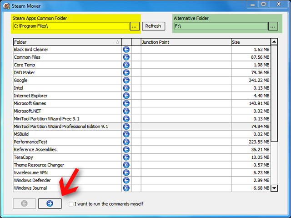
Task: Click the arrow icon for MiniTool Partition Wizard Free 9.1
Action: click(x=126, y=119)
